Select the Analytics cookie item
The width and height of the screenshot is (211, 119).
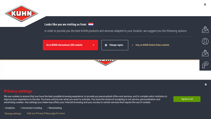(10, 108)
